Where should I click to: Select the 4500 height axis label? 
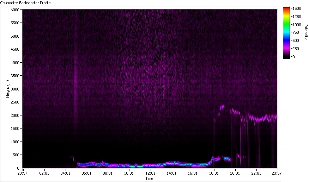tap(15, 49)
